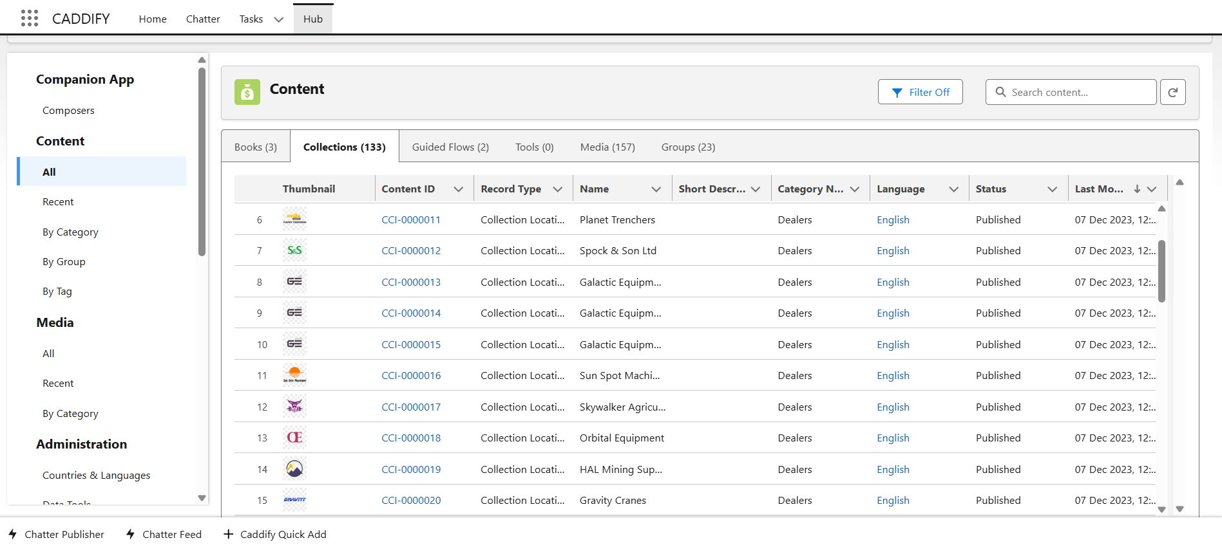The width and height of the screenshot is (1222, 547).
Task: Sort by Last Modified arrow
Action: click(x=1137, y=189)
